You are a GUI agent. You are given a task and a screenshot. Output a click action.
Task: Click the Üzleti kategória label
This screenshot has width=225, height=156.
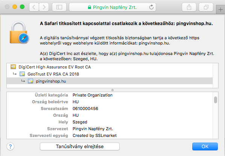coord(52,95)
